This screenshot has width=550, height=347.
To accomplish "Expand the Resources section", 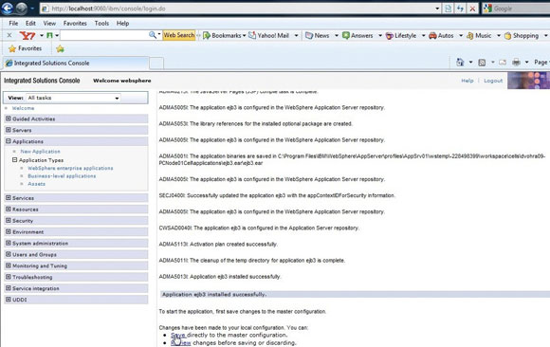I will point(9,210).
